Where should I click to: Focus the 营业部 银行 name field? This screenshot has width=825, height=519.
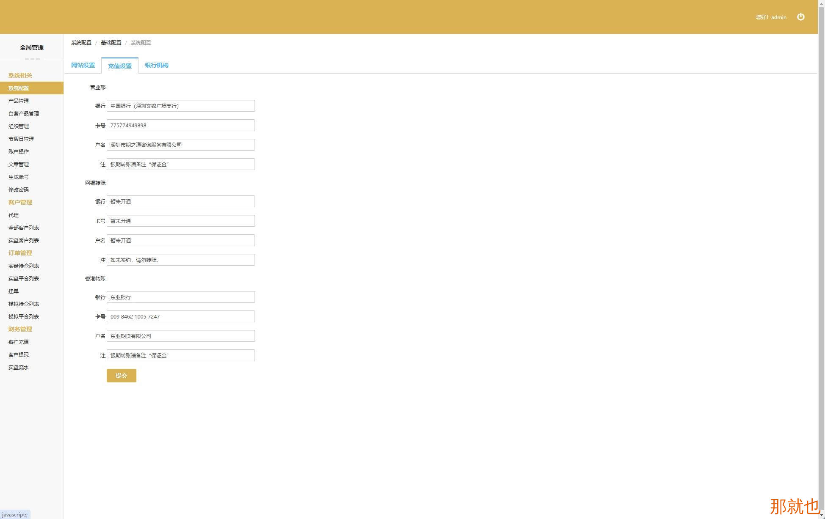180,106
